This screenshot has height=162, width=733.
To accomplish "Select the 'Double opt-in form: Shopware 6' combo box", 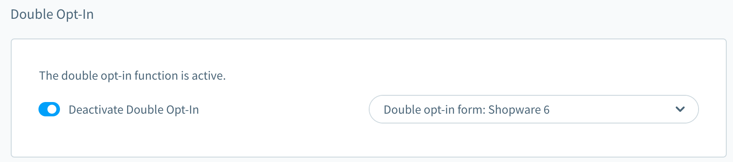I will tap(533, 109).
